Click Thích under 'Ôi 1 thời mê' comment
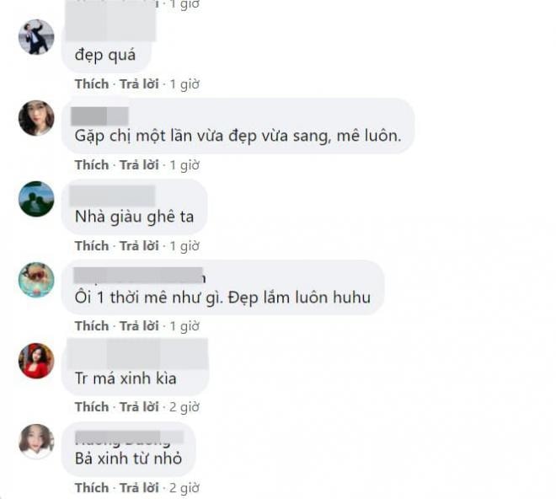Screen dimensions: 556x499 click(x=92, y=326)
